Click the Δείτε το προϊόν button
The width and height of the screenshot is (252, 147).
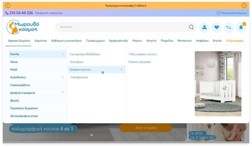point(146,128)
